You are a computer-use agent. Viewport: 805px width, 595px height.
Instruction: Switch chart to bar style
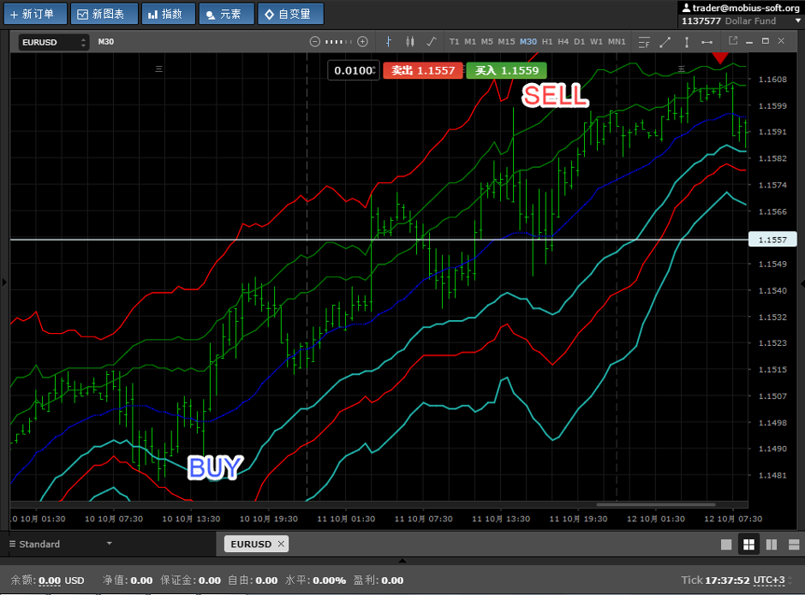click(389, 41)
